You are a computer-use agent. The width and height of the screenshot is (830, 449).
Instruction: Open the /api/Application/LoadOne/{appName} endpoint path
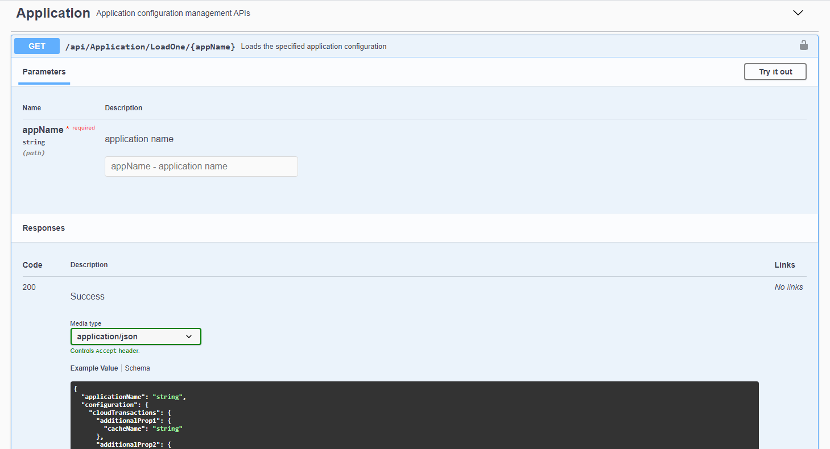tap(150, 47)
